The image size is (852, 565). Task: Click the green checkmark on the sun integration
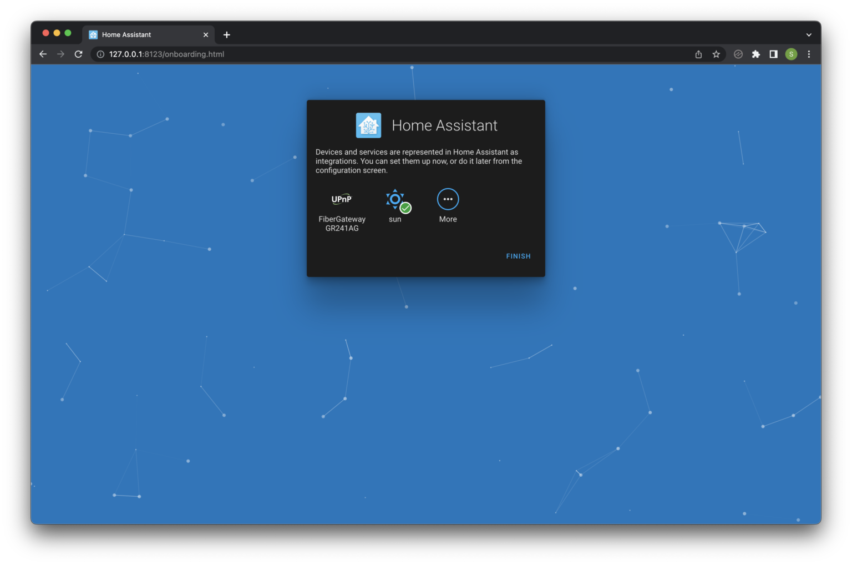tap(405, 208)
